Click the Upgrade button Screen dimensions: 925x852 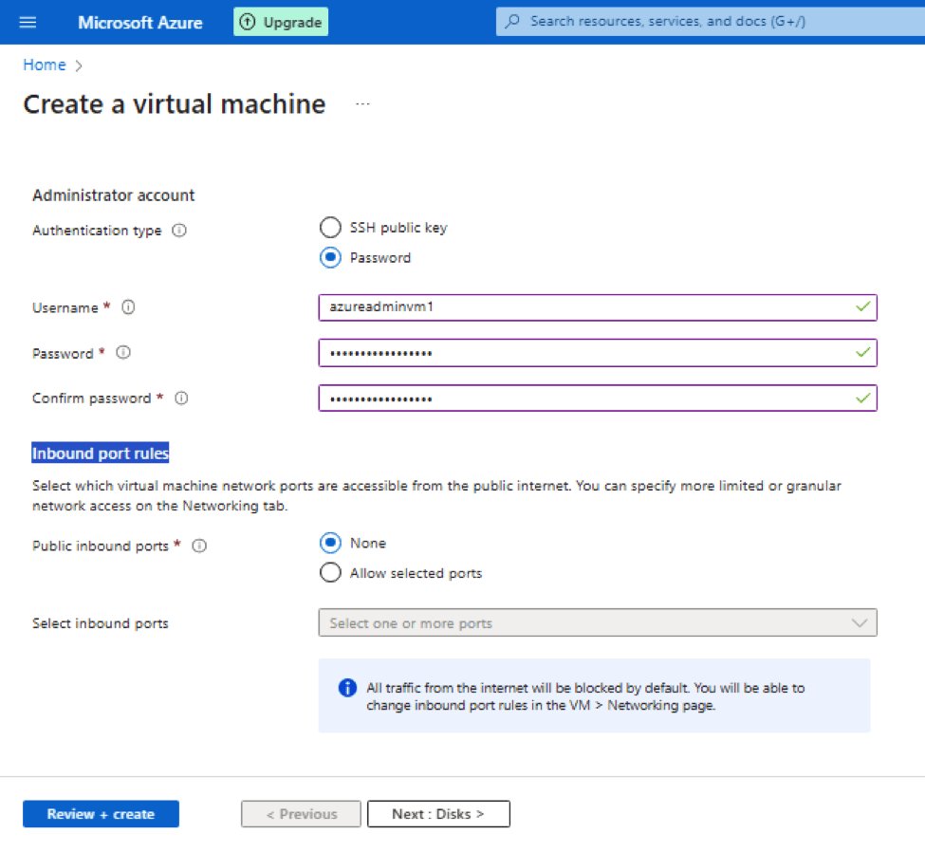point(281,22)
